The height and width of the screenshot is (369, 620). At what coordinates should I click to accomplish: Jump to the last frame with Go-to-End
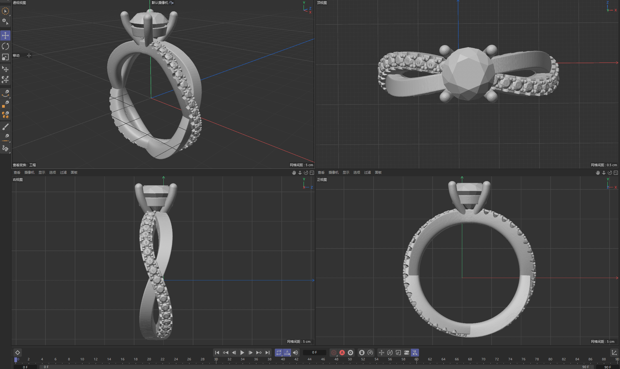pyautogui.click(x=267, y=352)
